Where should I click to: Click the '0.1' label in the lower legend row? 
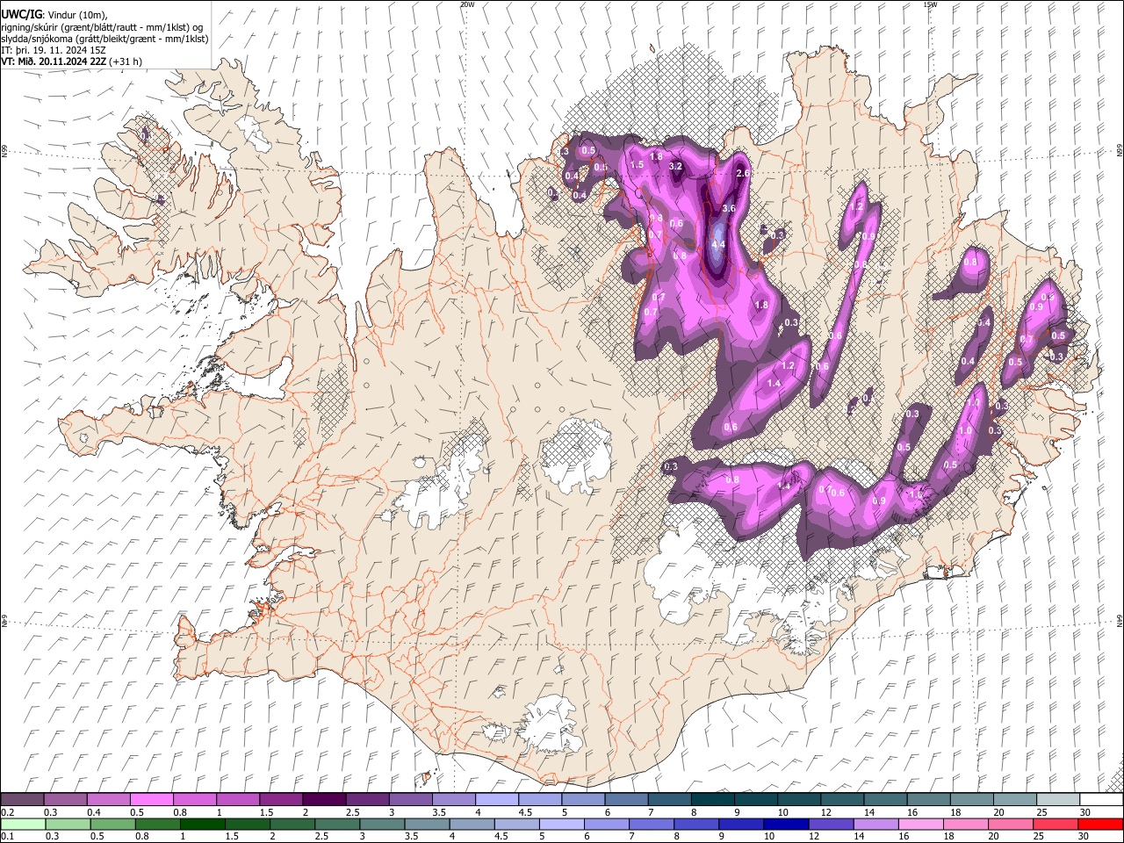(7, 836)
